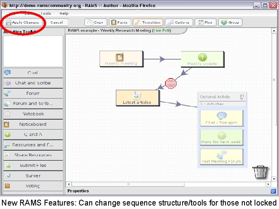
Task: Select the Resources and Forum activity
Action: [33, 145]
